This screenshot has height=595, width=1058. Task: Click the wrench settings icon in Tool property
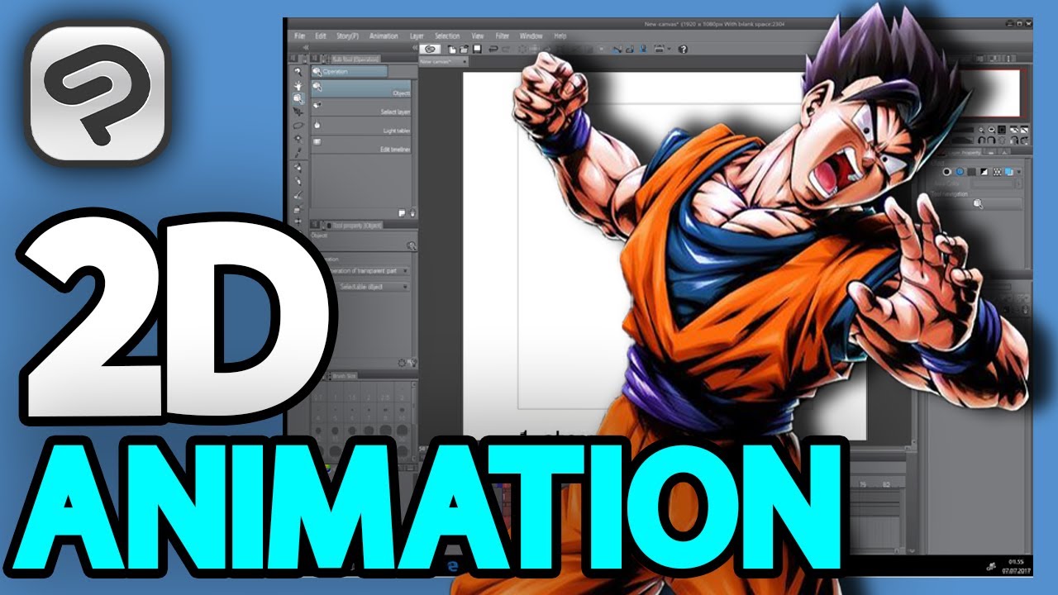click(412, 362)
